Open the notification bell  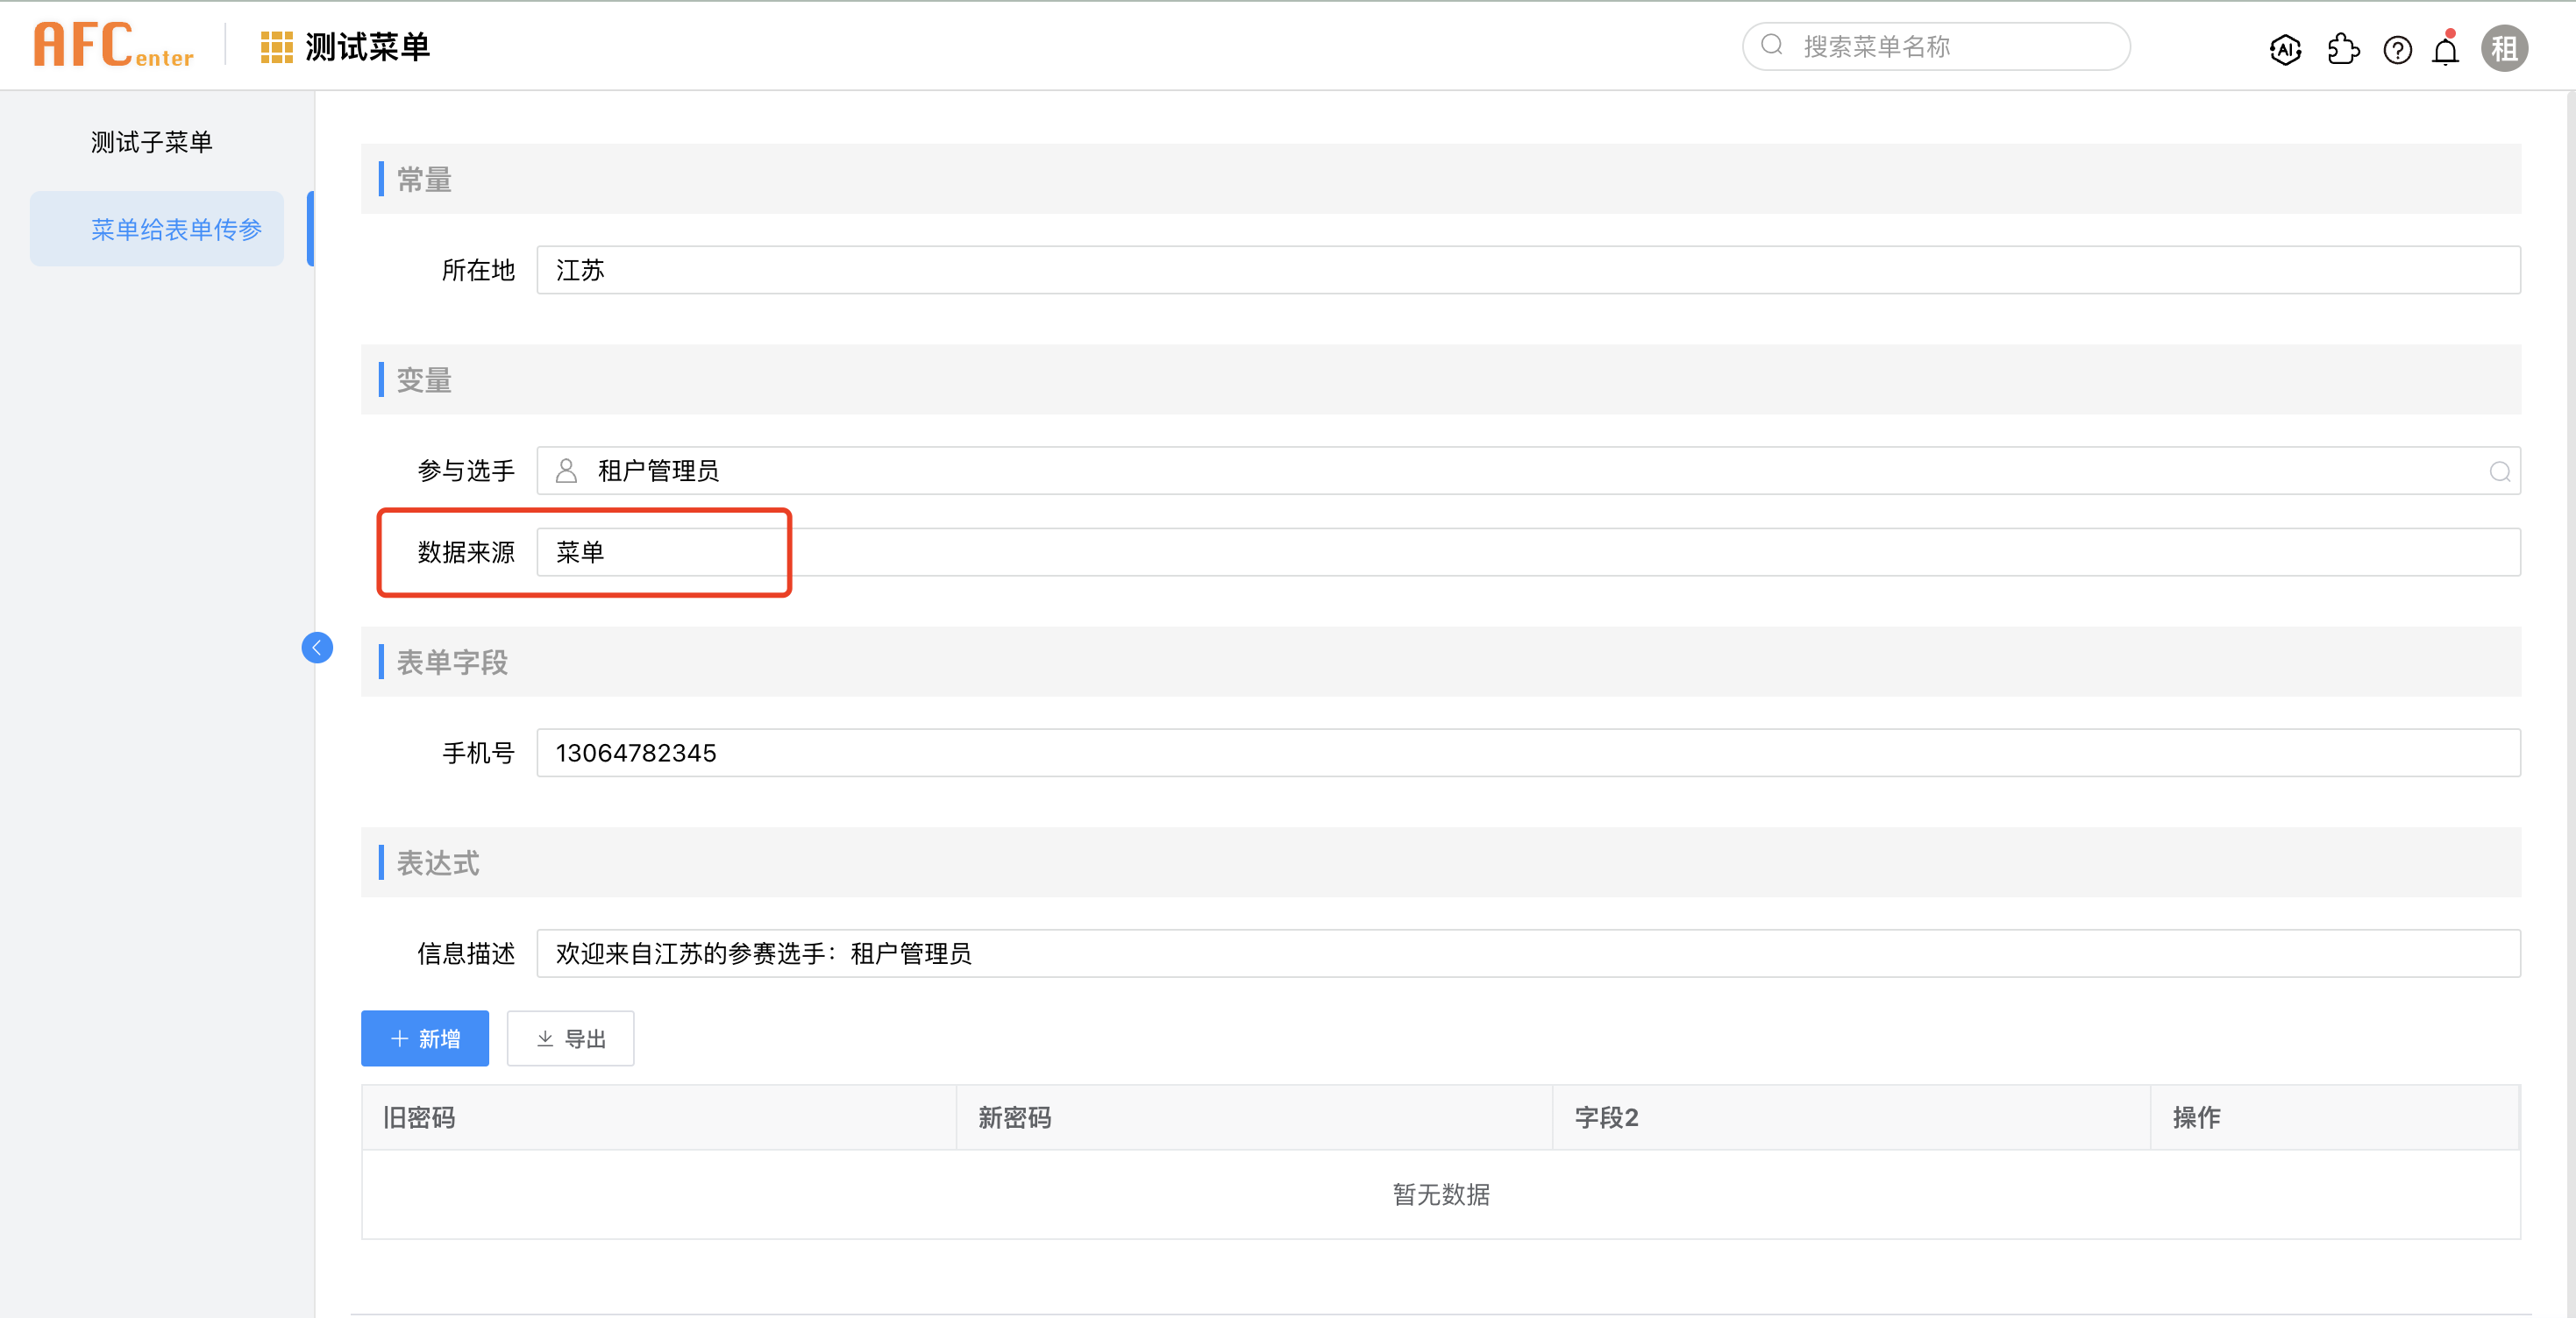tap(2445, 49)
